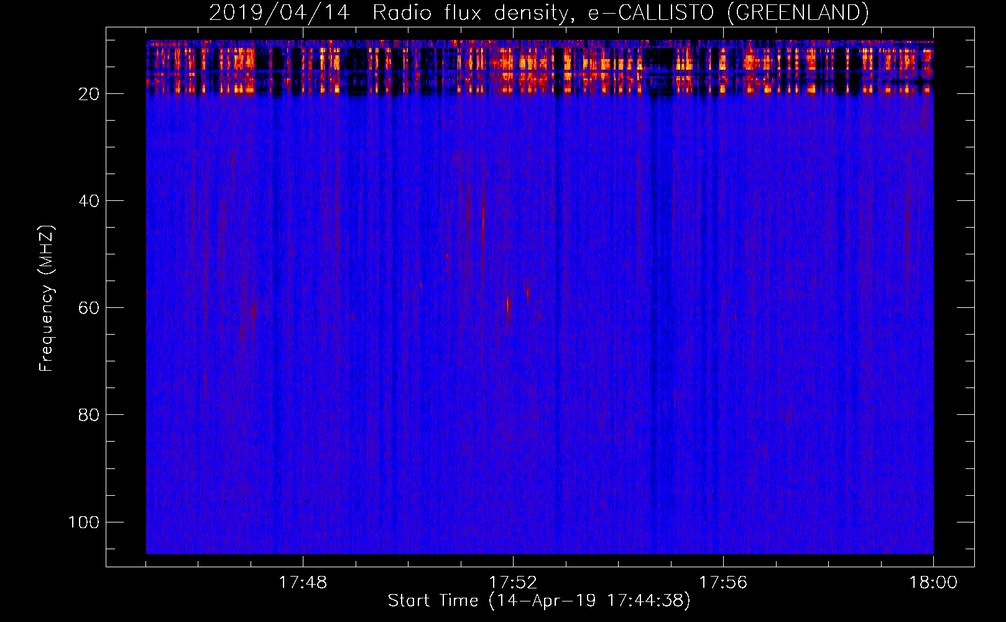This screenshot has width=1006, height=622.
Task: Click the 17:48 time tick label
Action: click(x=303, y=583)
